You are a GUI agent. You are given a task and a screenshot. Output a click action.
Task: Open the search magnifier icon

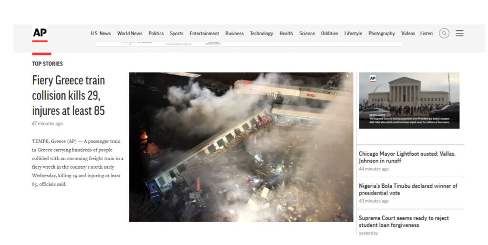pyautogui.click(x=444, y=33)
